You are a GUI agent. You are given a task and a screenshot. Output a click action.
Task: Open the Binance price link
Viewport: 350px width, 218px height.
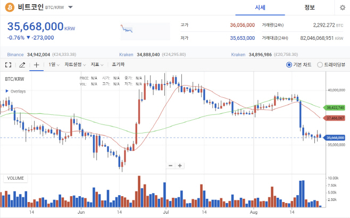click(x=15, y=55)
